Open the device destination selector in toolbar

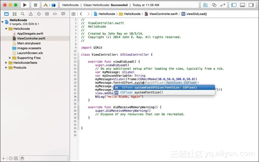pos(54,5)
